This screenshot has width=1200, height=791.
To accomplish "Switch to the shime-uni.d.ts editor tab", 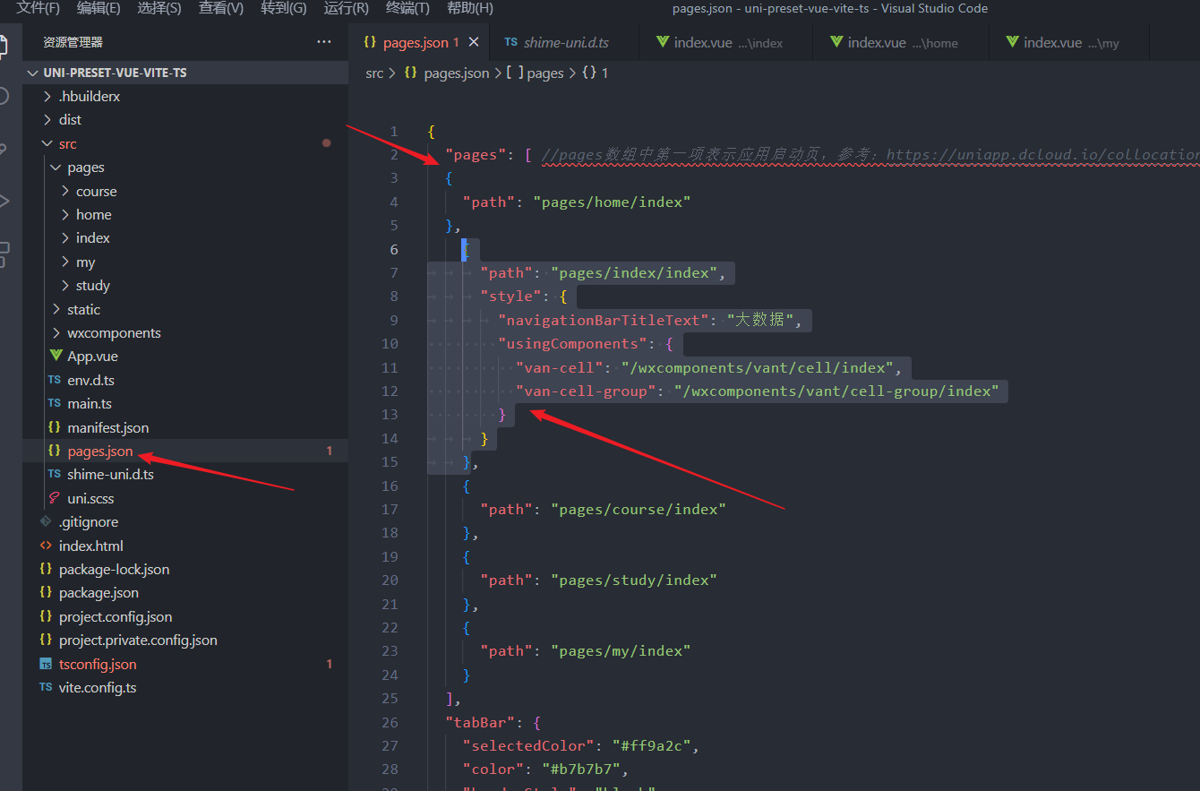I will coord(565,42).
